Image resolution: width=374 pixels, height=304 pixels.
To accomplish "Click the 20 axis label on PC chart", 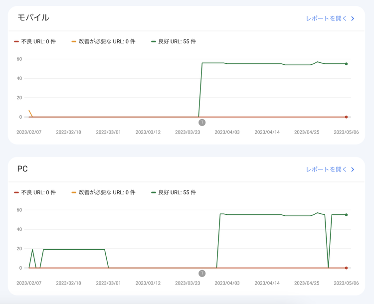I will [19, 249].
